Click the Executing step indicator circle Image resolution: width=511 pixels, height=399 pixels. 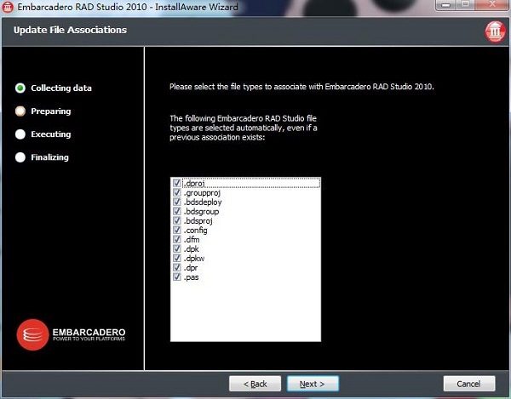click(20, 134)
